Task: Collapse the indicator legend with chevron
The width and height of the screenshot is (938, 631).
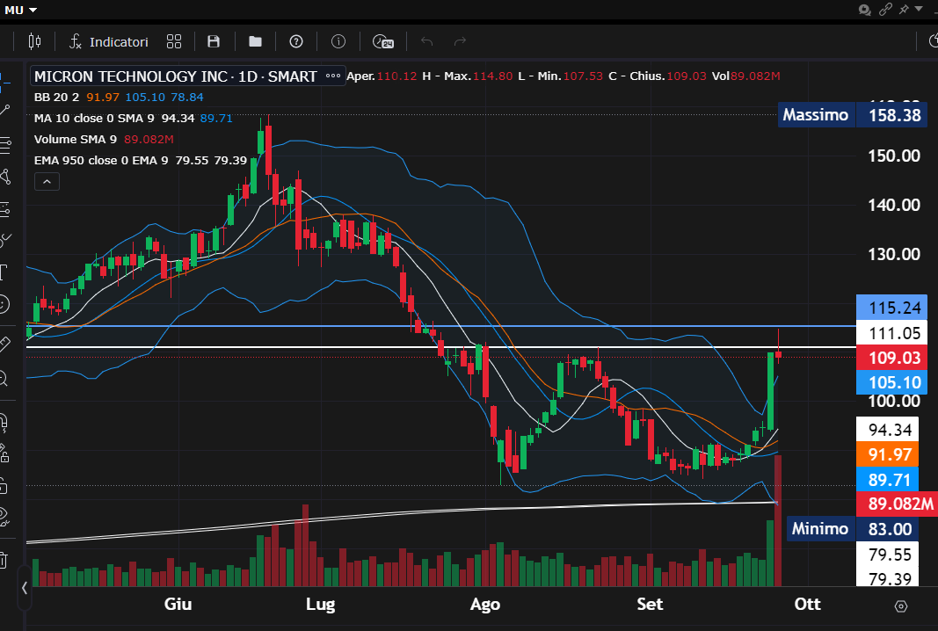Action: coord(47,182)
